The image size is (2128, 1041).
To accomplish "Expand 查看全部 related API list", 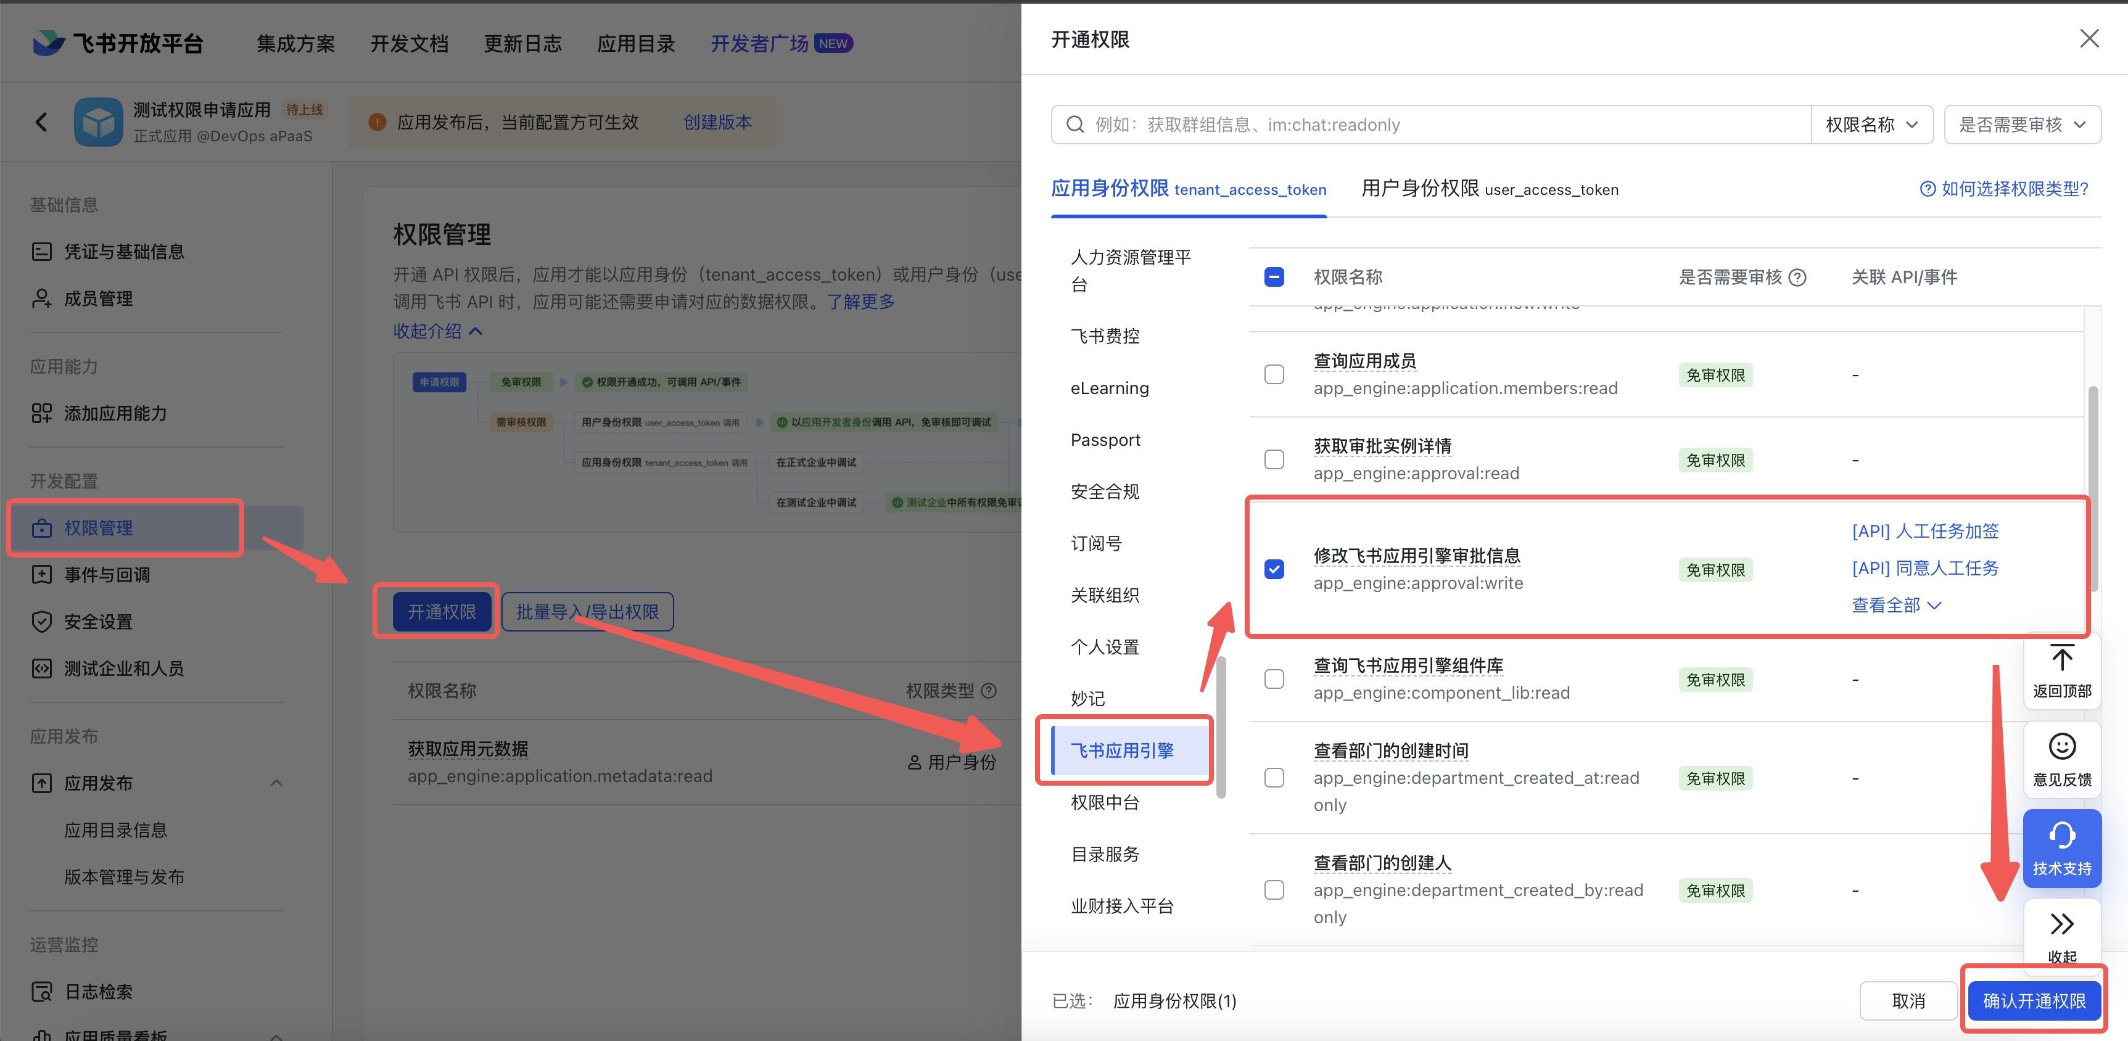I will coord(1896,605).
